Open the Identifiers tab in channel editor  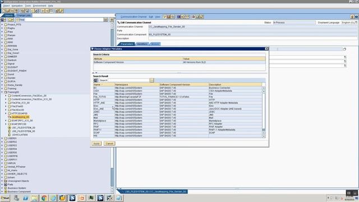(x=142, y=44)
